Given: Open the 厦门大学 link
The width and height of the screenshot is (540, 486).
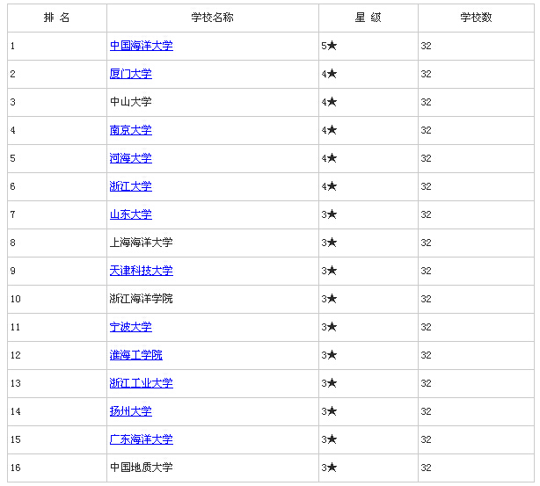Looking at the screenshot, I should [x=130, y=74].
